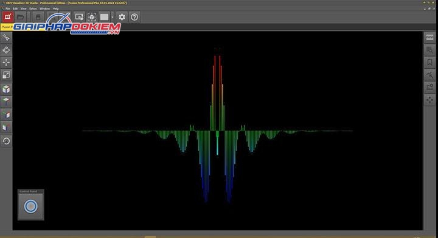Switch to front view cube icon
This screenshot has width=438, height=238.
[6, 127]
